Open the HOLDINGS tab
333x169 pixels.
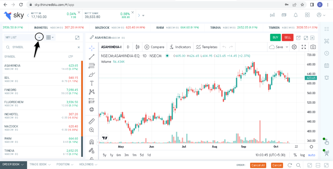tap(88, 164)
